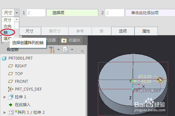Select the 拉伸 1 feature
This screenshot has width=175, height=116.
coord(20,97)
